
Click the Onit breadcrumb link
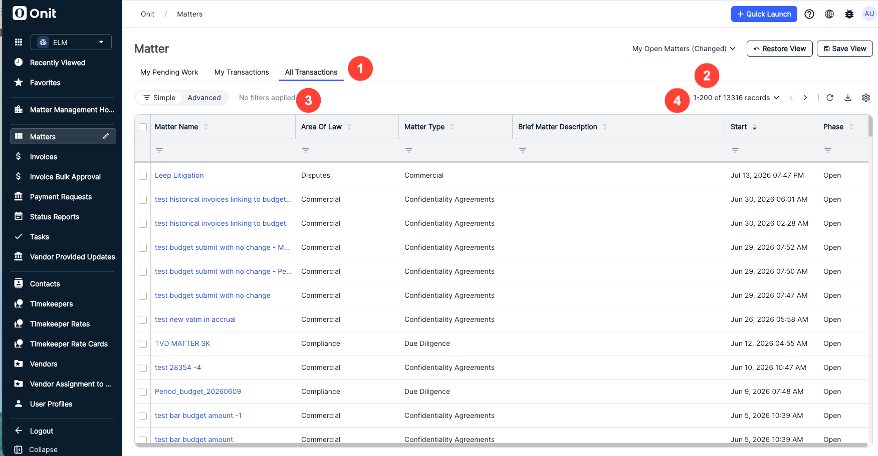tap(148, 14)
